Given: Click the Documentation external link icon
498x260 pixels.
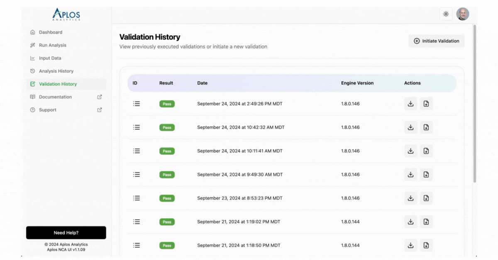Looking at the screenshot, I should (x=100, y=97).
